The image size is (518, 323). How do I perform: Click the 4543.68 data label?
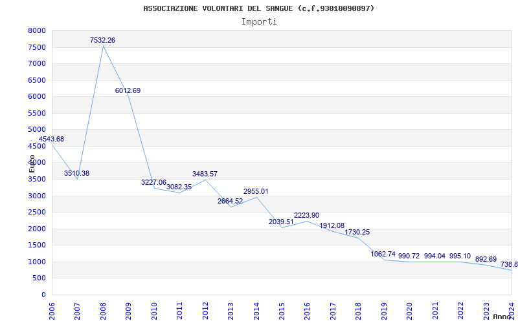tap(51, 139)
